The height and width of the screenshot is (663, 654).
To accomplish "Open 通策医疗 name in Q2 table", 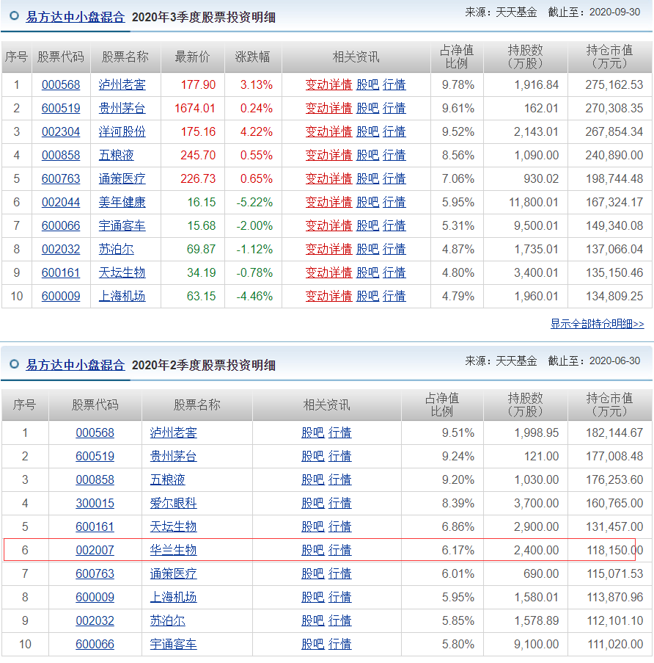I will pos(174,573).
